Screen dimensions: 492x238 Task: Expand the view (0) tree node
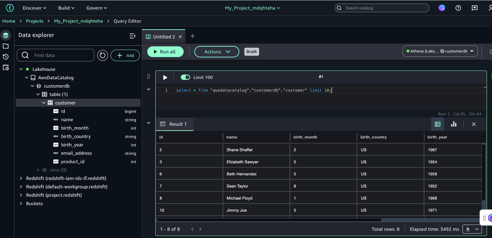point(38,170)
